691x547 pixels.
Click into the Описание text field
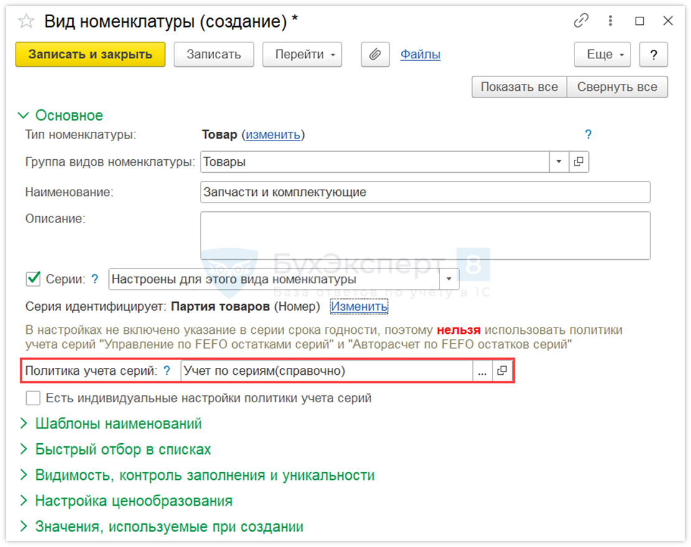point(425,235)
